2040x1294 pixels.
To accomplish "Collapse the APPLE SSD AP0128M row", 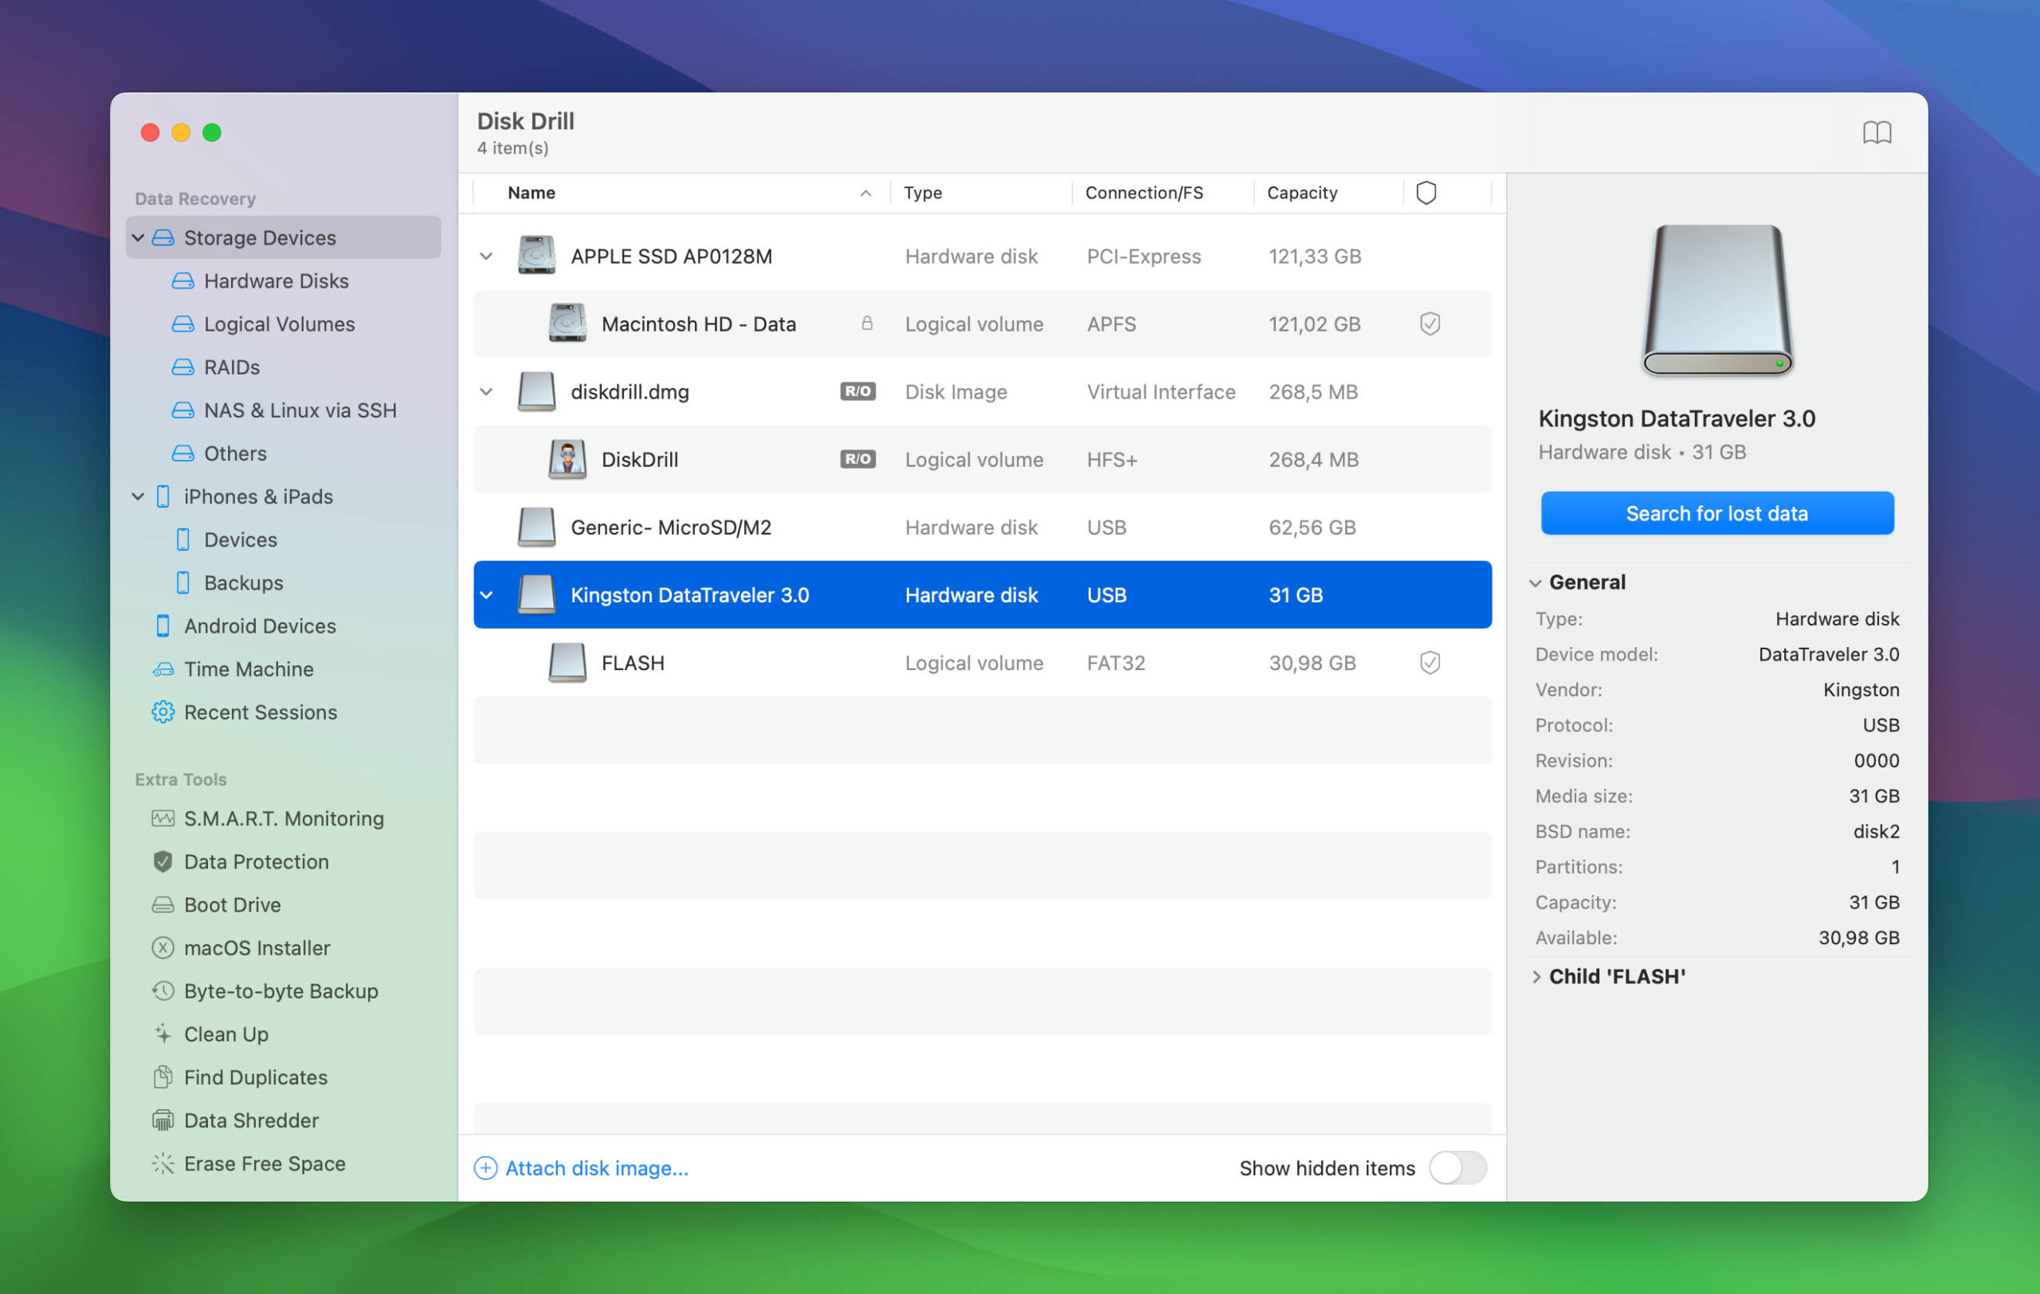I will (x=486, y=256).
